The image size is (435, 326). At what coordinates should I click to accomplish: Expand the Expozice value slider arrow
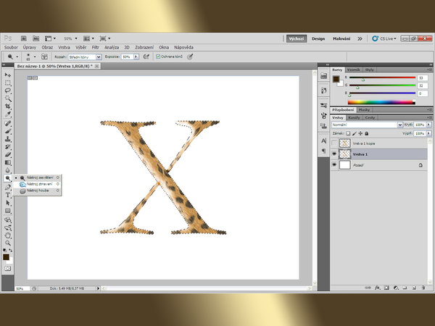click(136, 56)
